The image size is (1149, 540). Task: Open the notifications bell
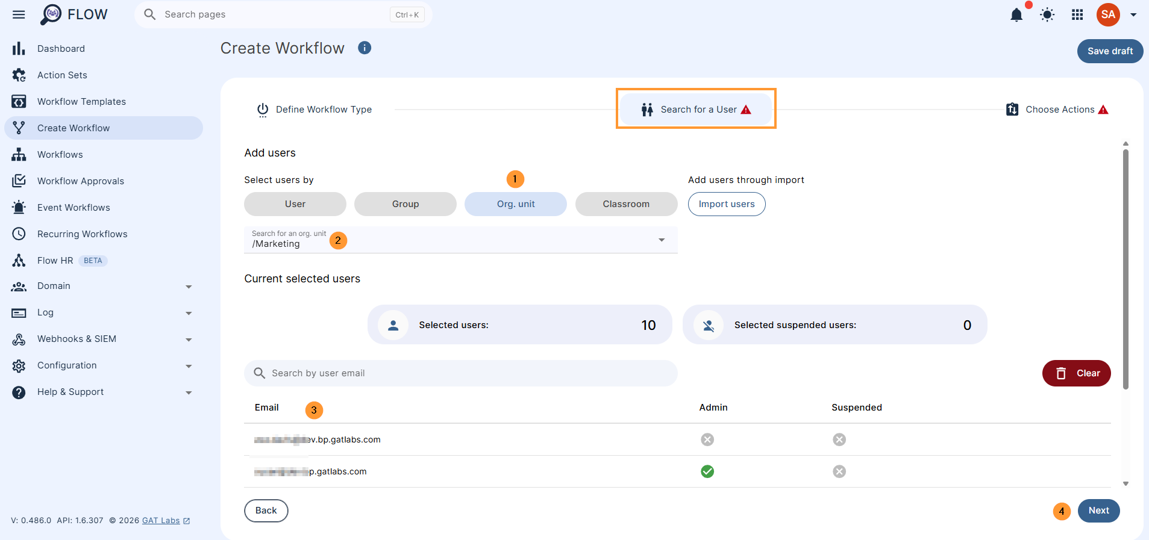[x=1016, y=15]
